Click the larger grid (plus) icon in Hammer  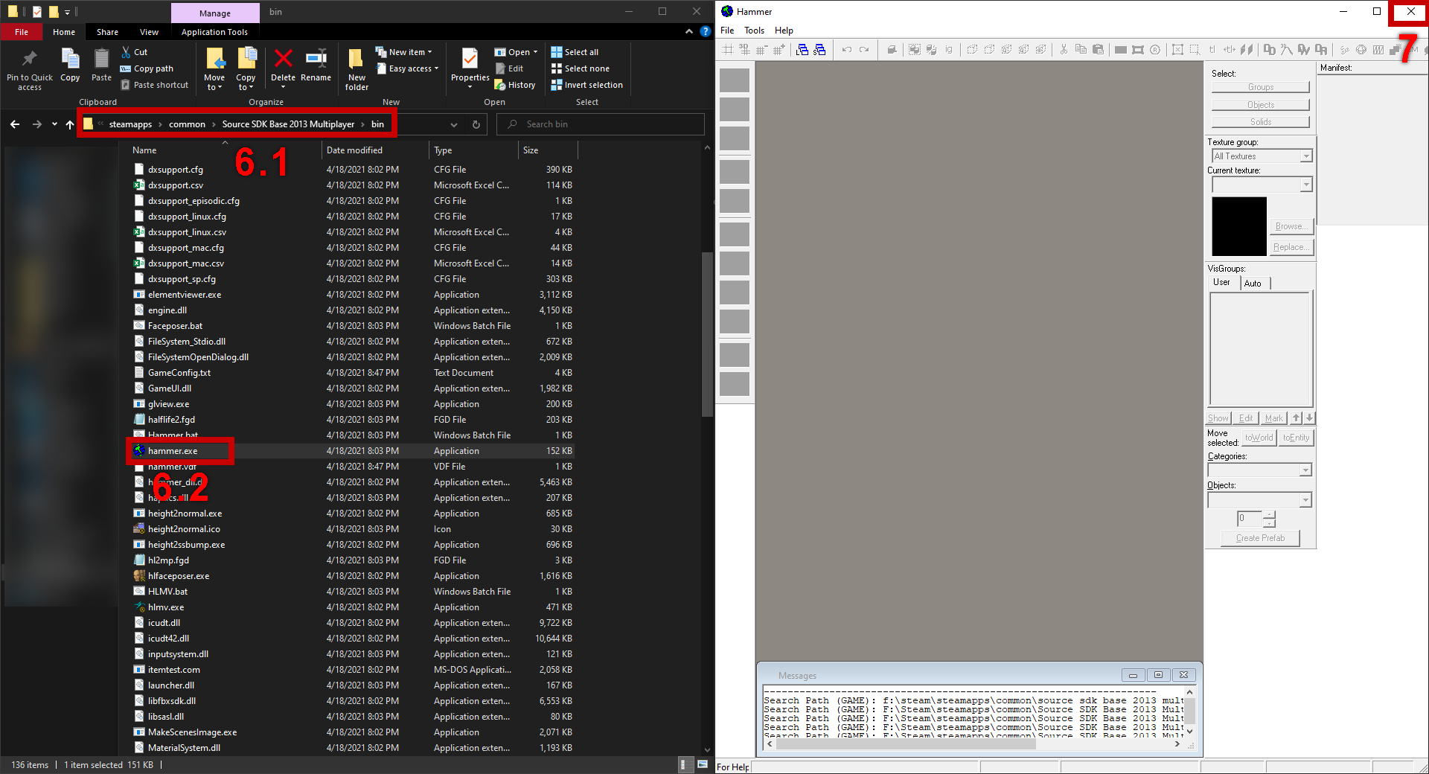779,50
